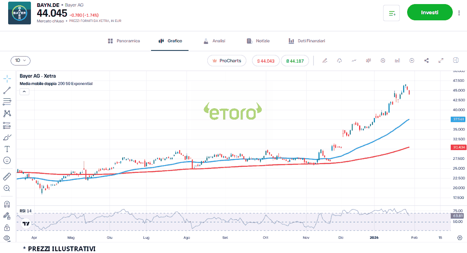Activate the zoom-in magnifier tool
This screenshot has height=253, width=467.
pyautogui.click(x=7, y=188)
